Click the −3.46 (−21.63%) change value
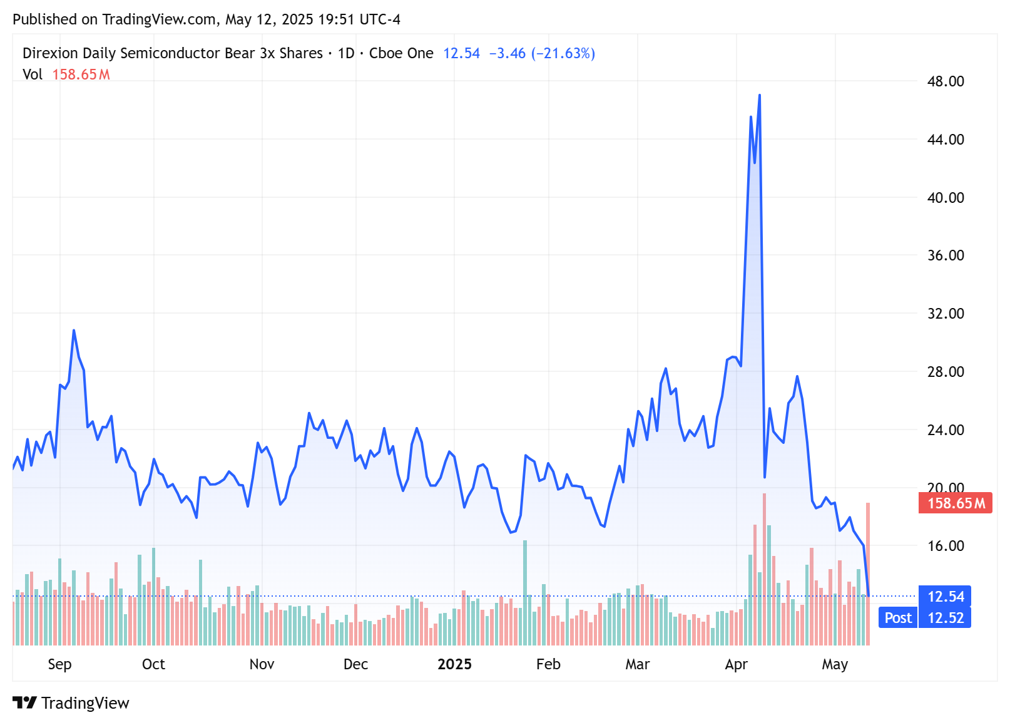This screenshot has height=725, width=1010. pos(542,53)
